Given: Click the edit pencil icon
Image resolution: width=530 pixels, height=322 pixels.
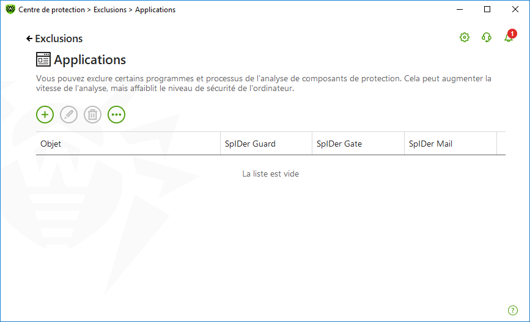Looking at the screenshot, I should click(68, 114).
